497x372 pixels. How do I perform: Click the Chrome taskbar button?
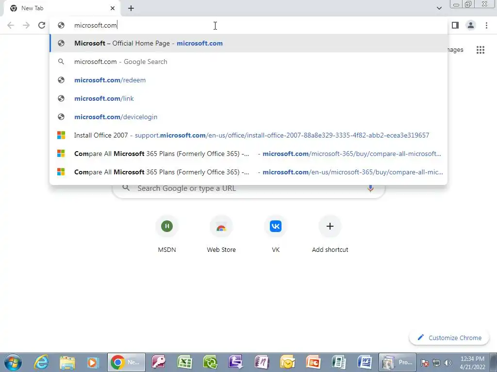pyautogui.click(x=126, y=362)
